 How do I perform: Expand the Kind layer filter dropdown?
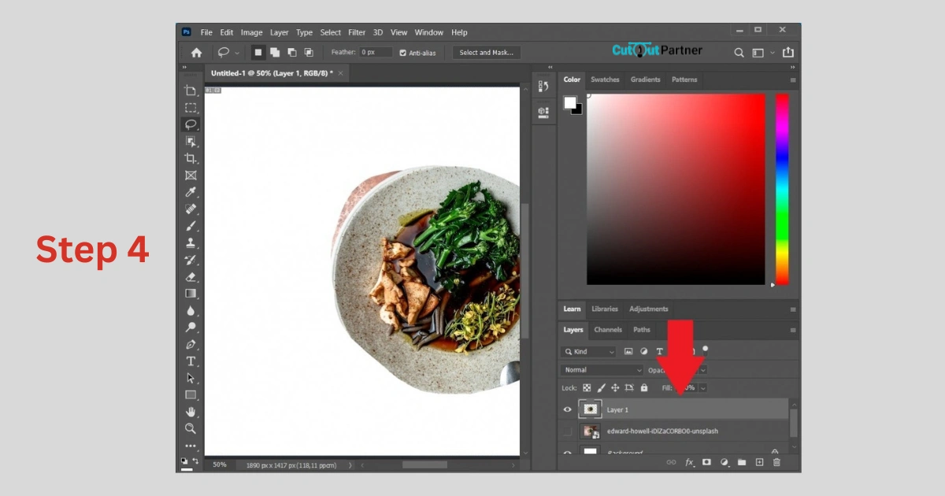click(589, 352)
